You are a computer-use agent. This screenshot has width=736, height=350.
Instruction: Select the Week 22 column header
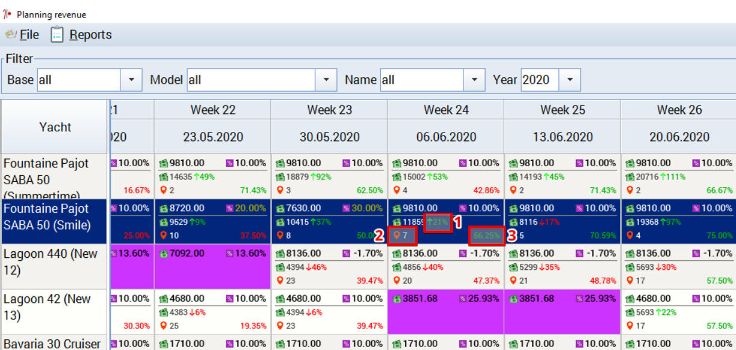tap(213, 110)
